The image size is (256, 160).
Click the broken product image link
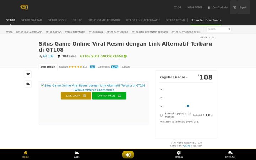(94, 88)
